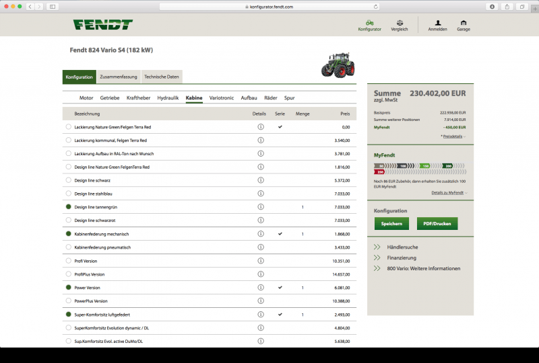Open the Variotronic category
Image resolution: width=539 pixels, height=363 pixels.
point(222,97)
